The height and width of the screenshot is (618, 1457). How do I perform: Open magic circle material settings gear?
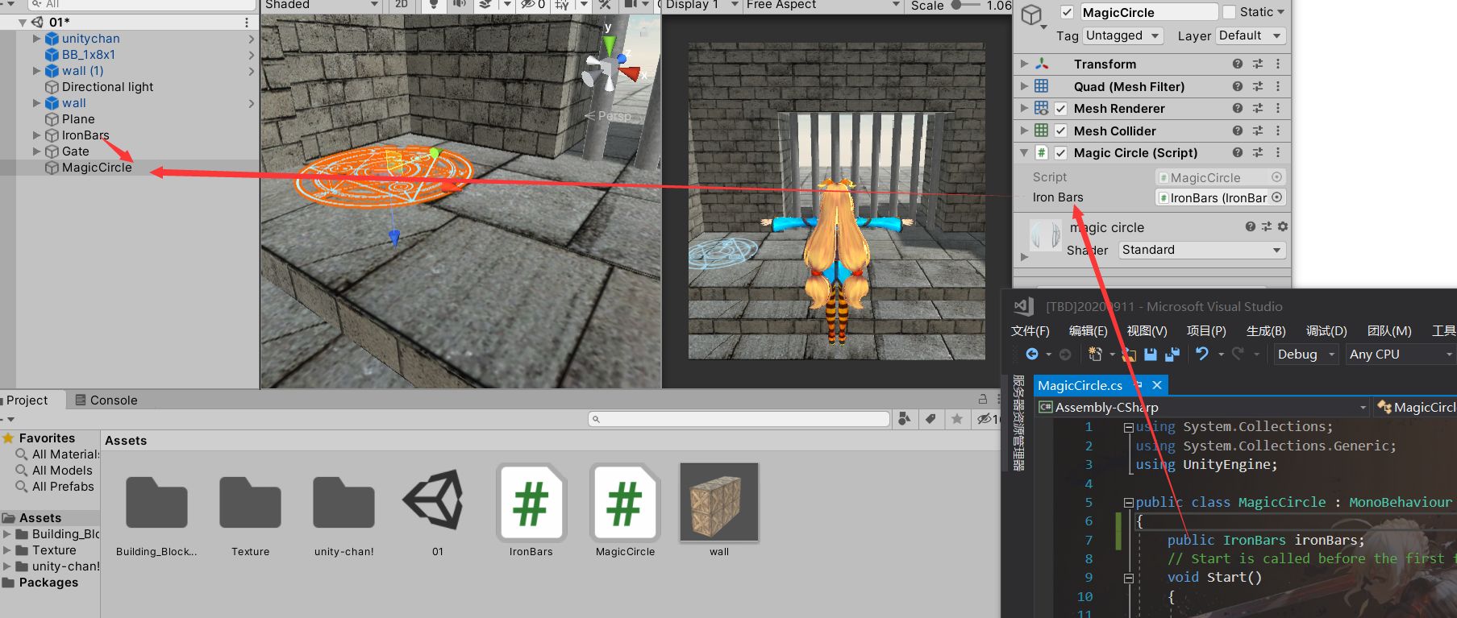click(x=1283, y=227)
